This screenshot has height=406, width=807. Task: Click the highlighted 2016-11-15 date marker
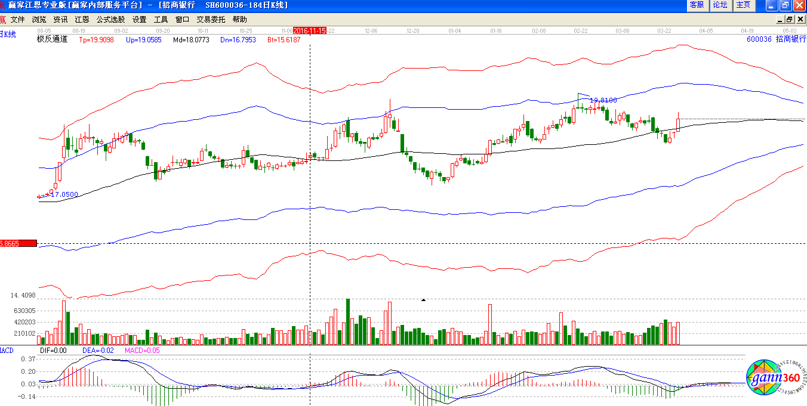(310, 30)
